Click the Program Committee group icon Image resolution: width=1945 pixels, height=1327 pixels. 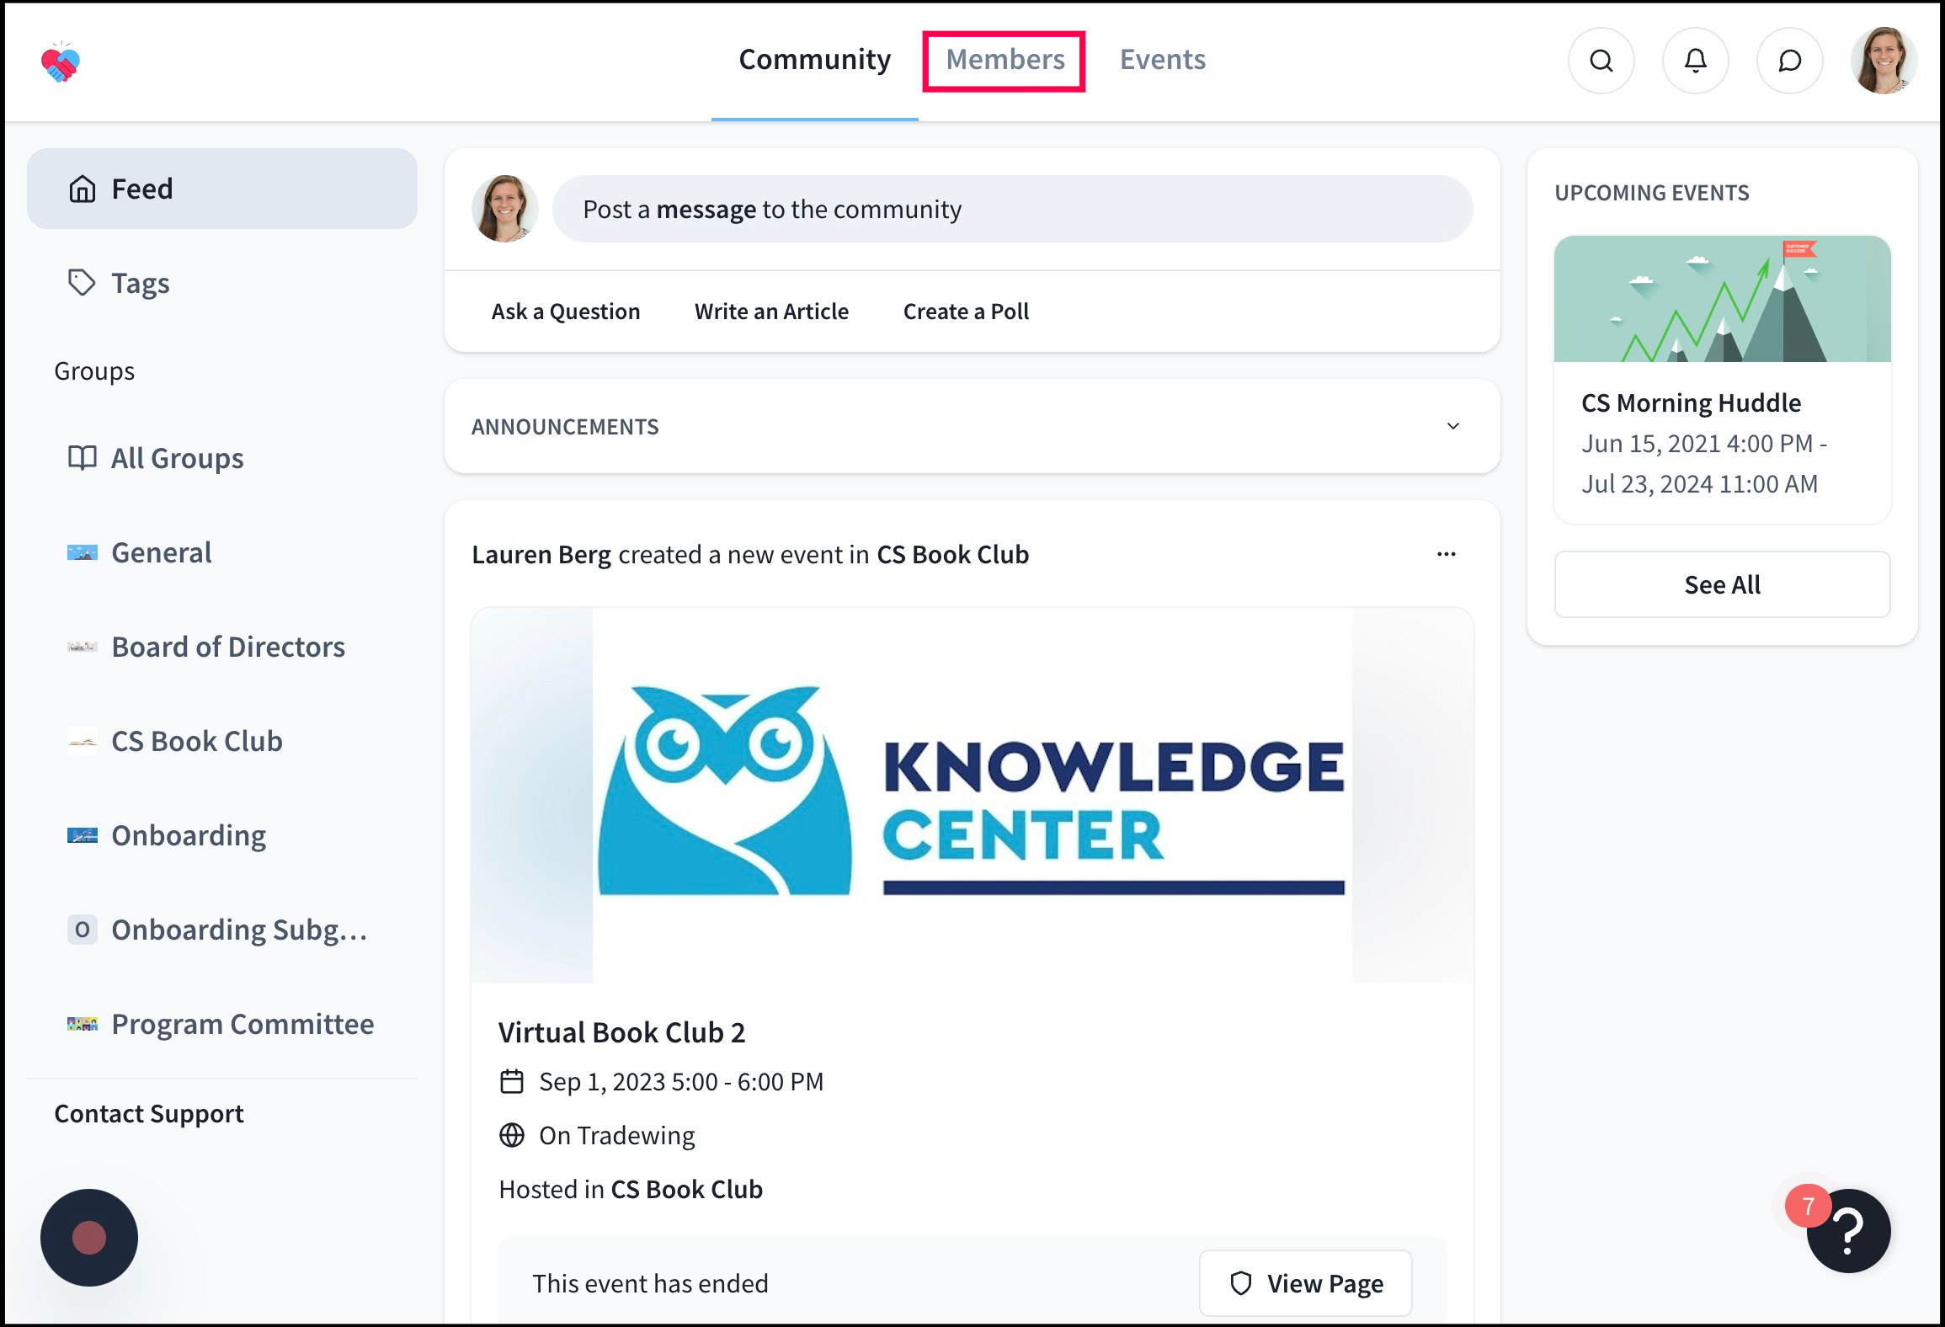pyautogui.click(x=82, y=1024)
